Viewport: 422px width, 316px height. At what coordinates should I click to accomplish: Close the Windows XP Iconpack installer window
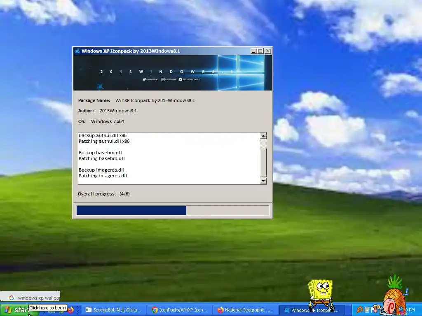coord(268,51)
